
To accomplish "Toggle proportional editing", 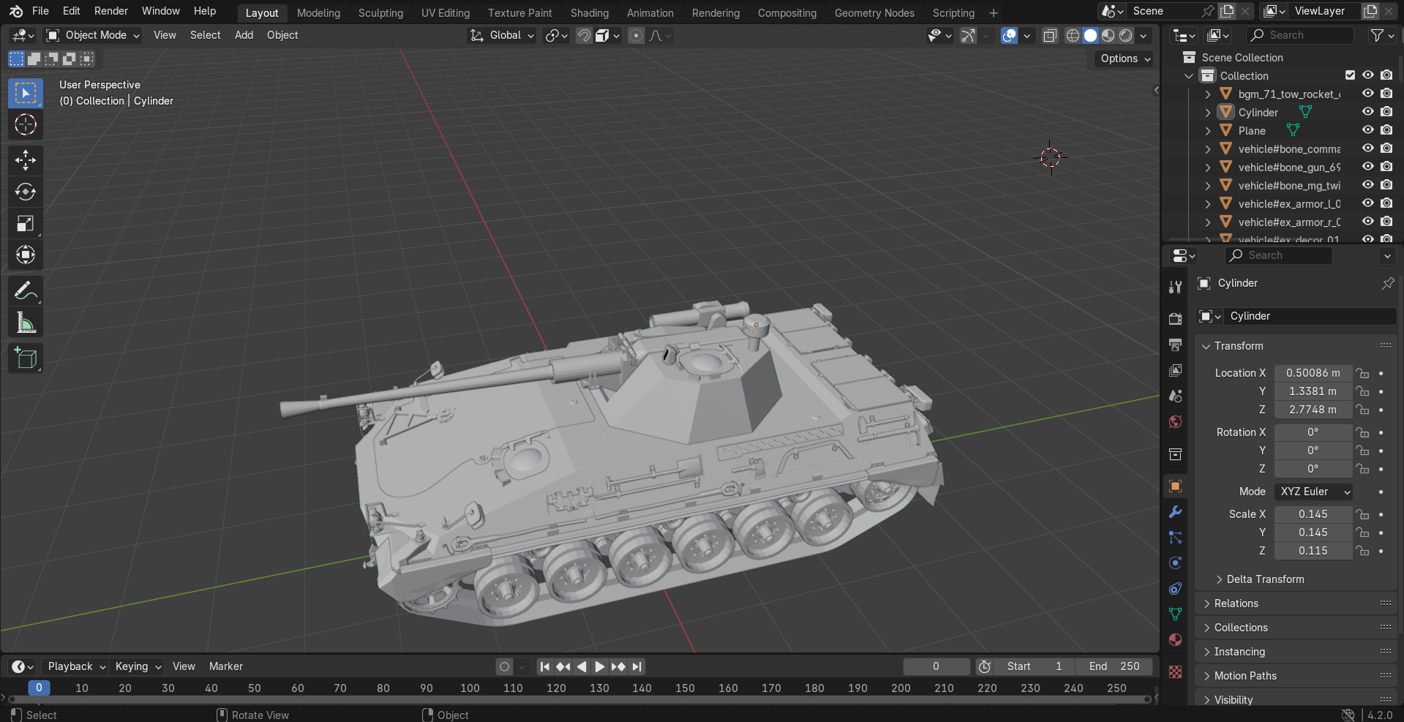I will [x=636, y=35].
